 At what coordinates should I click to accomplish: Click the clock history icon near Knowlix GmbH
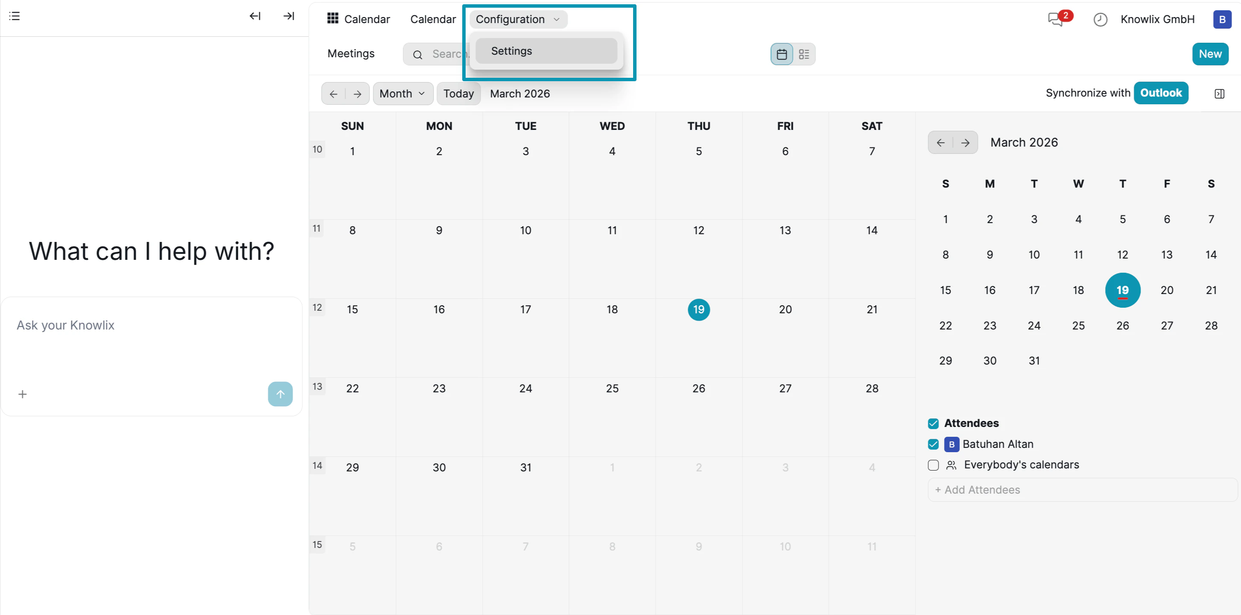point(1100,19)
